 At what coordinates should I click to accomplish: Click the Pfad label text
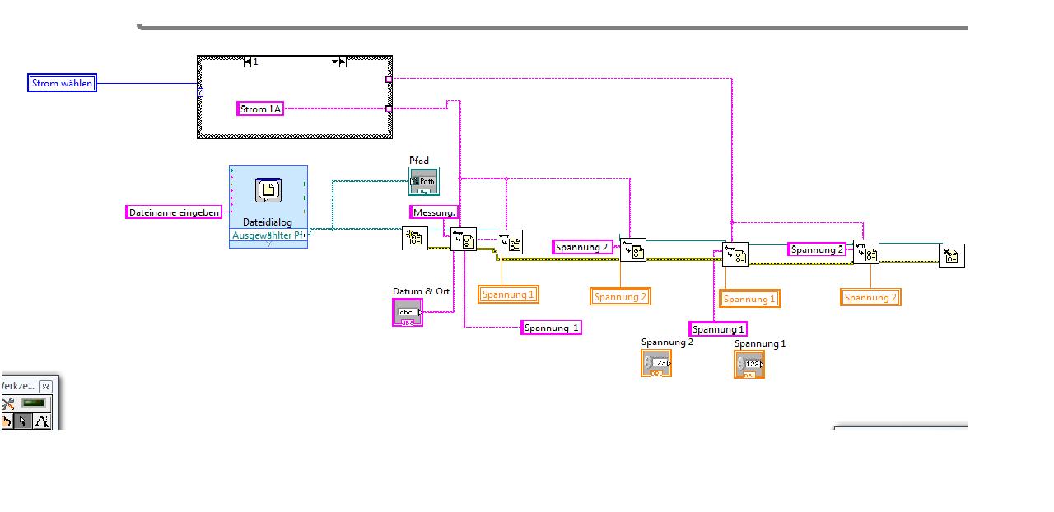point(419,161)
